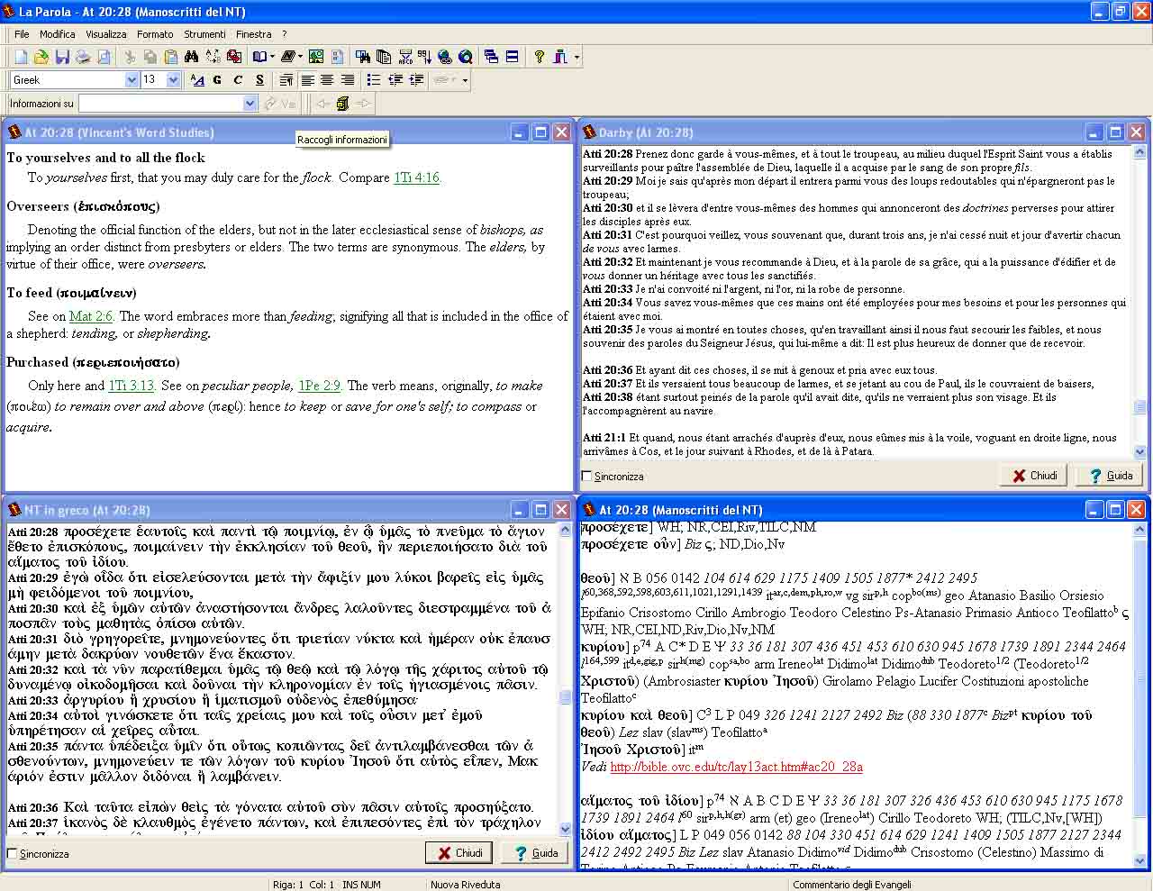
Task: Align text right icon
Action: [x=347, y=80]
